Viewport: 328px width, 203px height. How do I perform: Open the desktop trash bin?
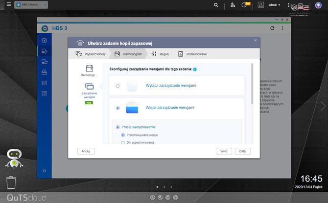tap(11, 182)
